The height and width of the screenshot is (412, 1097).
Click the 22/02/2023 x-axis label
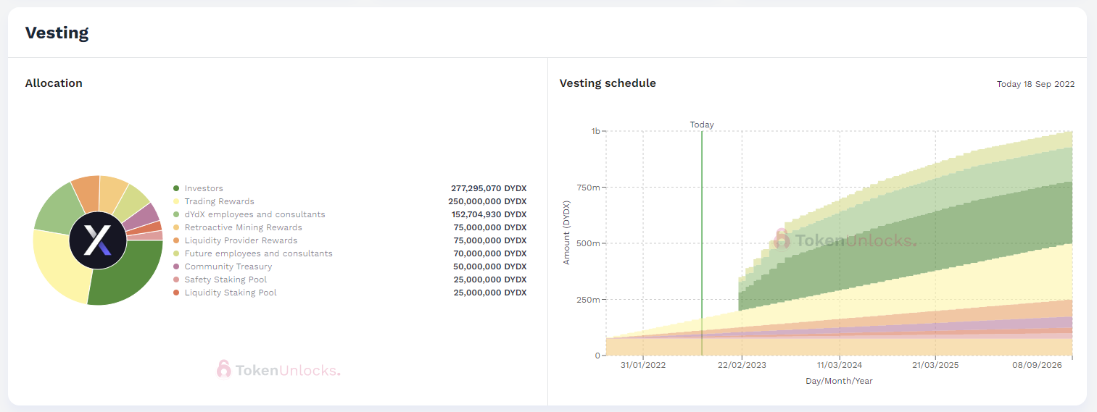coord(741,365)
